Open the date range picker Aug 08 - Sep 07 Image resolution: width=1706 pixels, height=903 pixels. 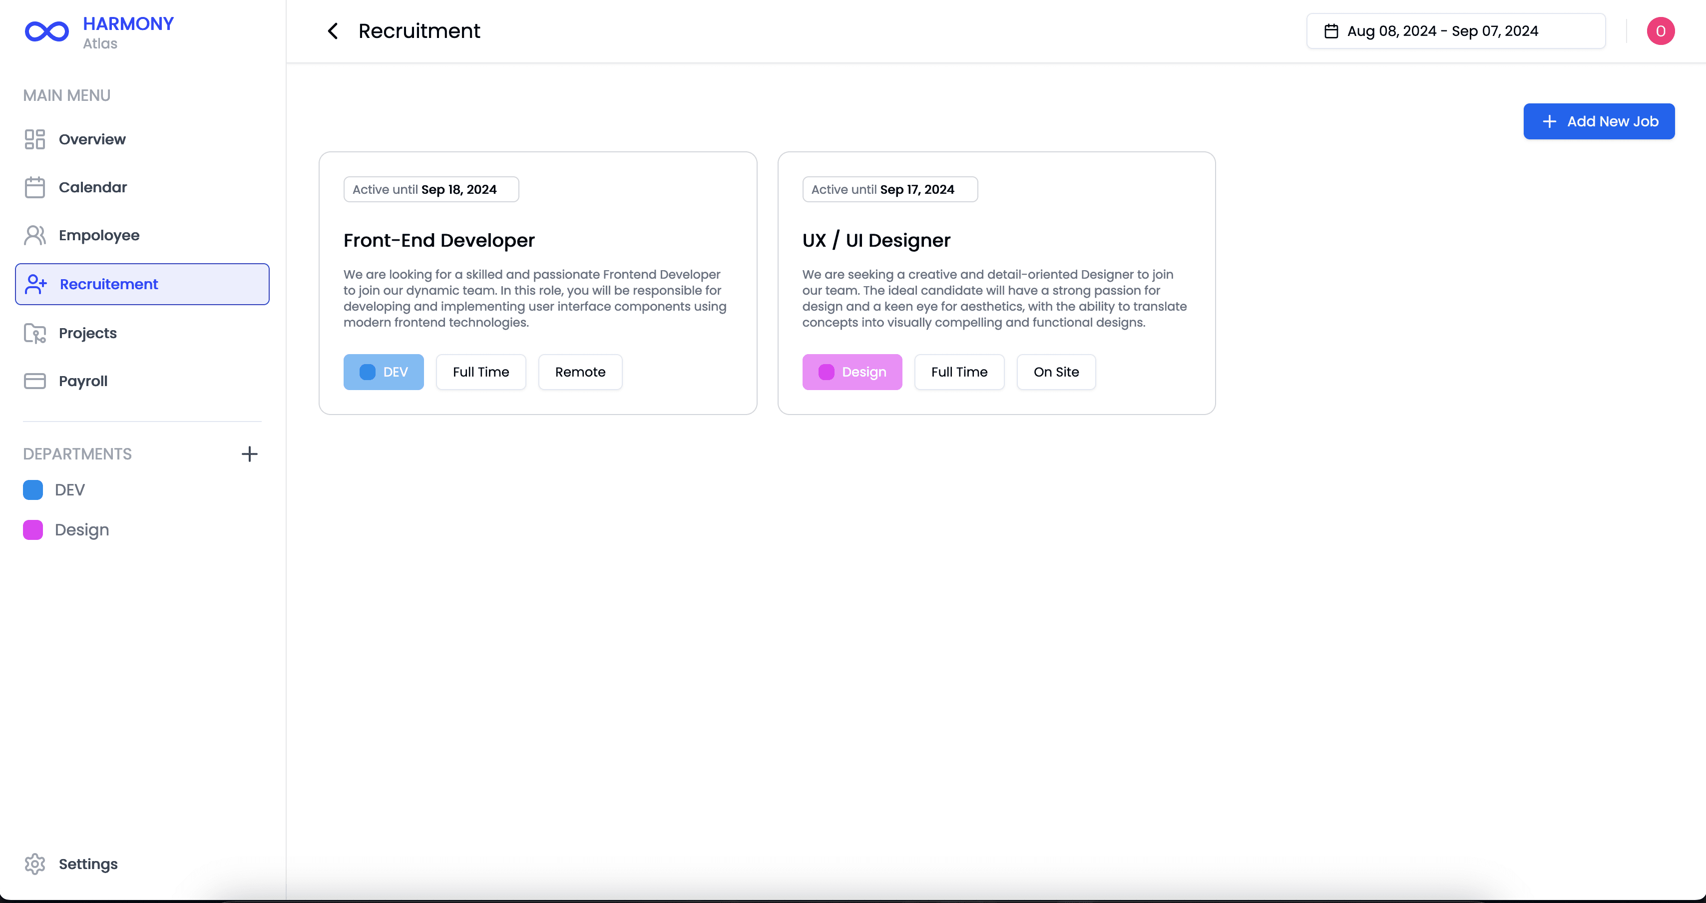[x=1456, y=31]
